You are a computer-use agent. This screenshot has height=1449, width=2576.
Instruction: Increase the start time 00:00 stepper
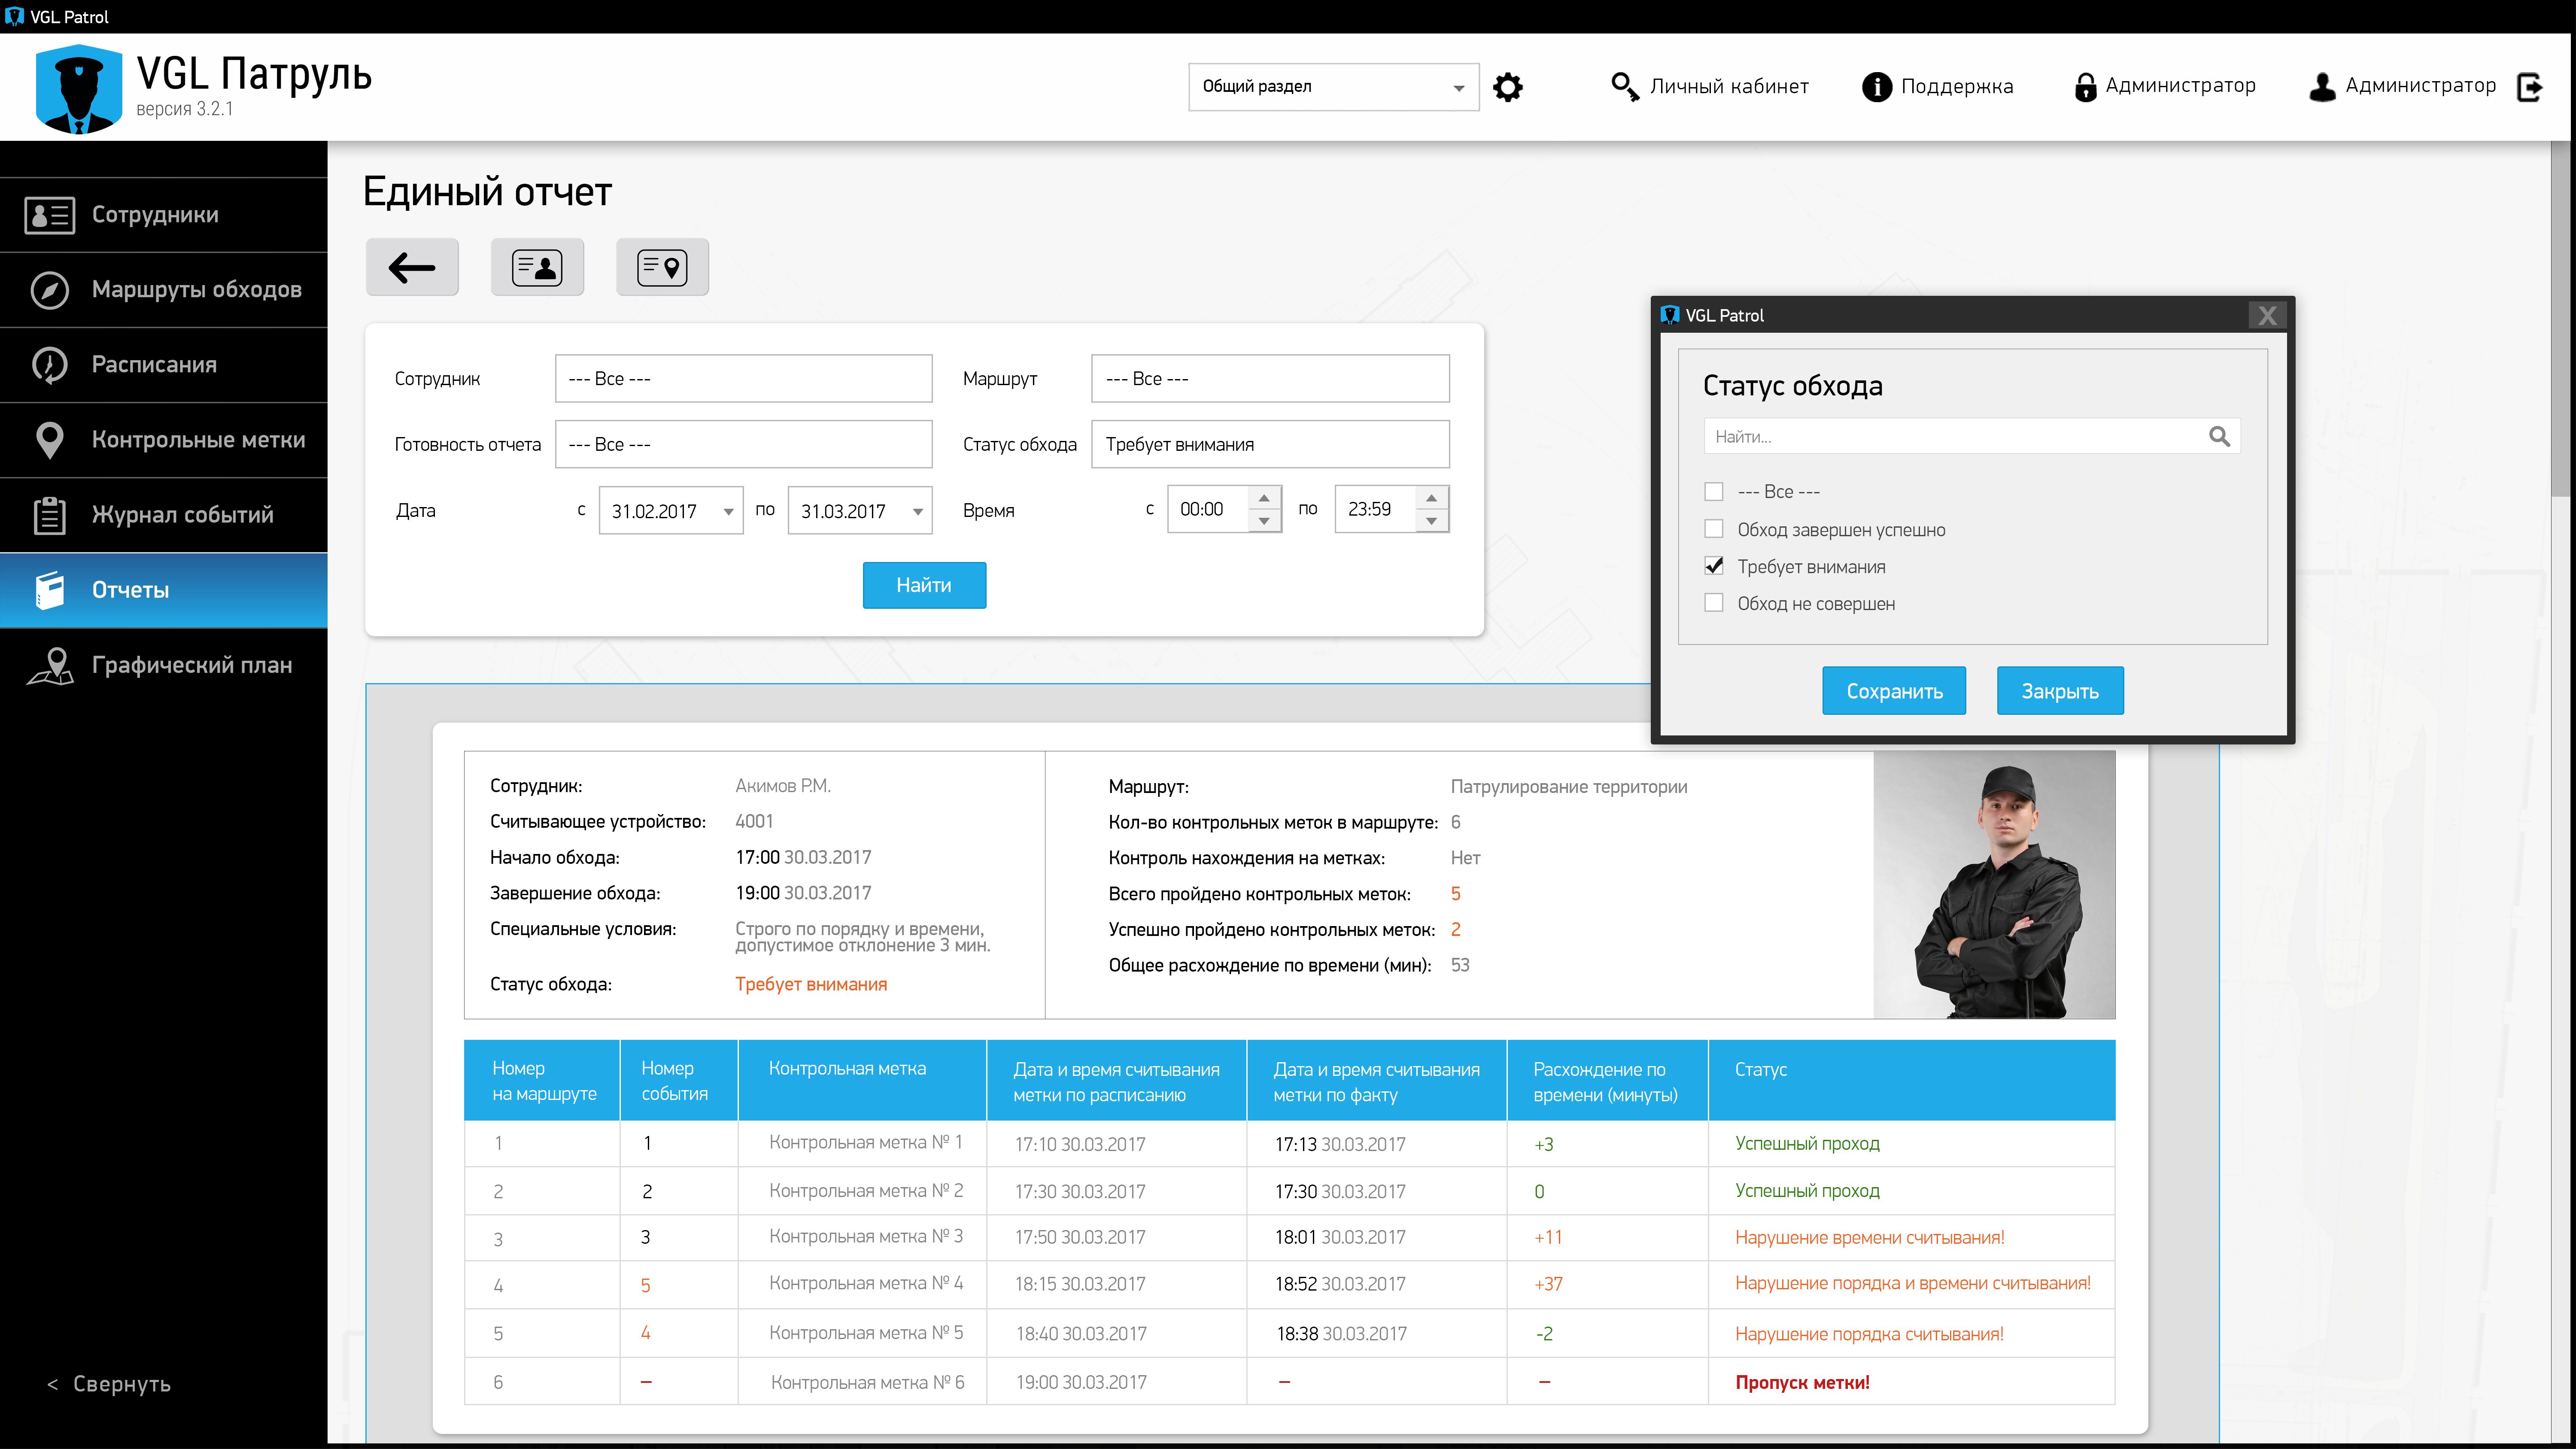1264,498
